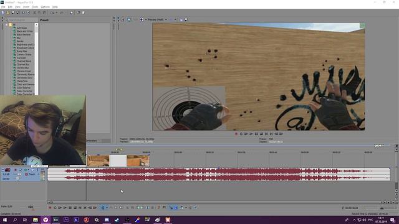Viewport: 399px width, 224px height.
Task: Click the audio track Center pan slider
Action: [17, 179]
